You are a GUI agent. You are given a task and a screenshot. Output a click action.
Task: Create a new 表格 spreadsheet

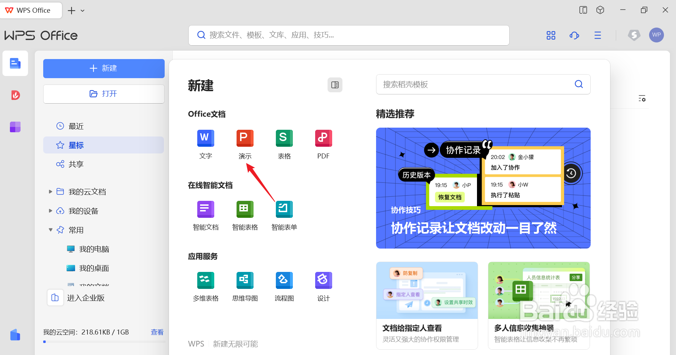(x=284, y=144)
